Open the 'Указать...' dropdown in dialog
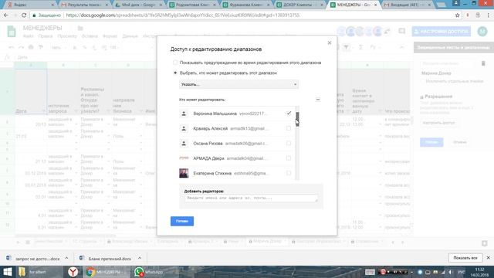The width and height of the screenshot is (494, 278). 239,84
